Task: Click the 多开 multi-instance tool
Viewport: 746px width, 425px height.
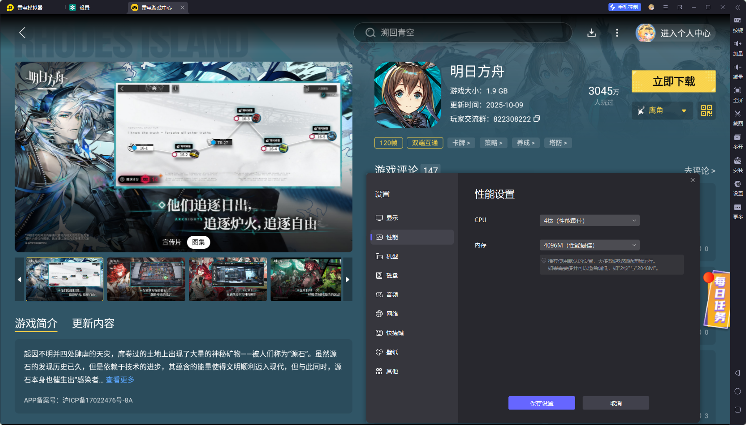Action: click(x=738, y=141)
